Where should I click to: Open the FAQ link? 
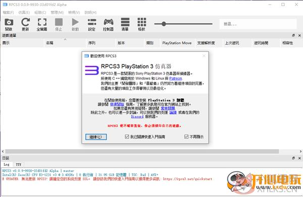[x=168, y=108]
